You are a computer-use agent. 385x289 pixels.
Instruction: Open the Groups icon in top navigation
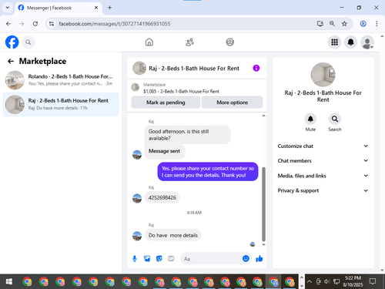tap(229, 42)
